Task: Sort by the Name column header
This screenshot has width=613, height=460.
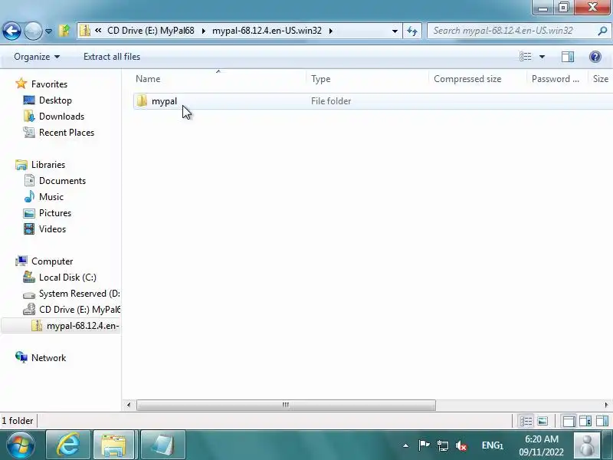Action: point(219,79)
